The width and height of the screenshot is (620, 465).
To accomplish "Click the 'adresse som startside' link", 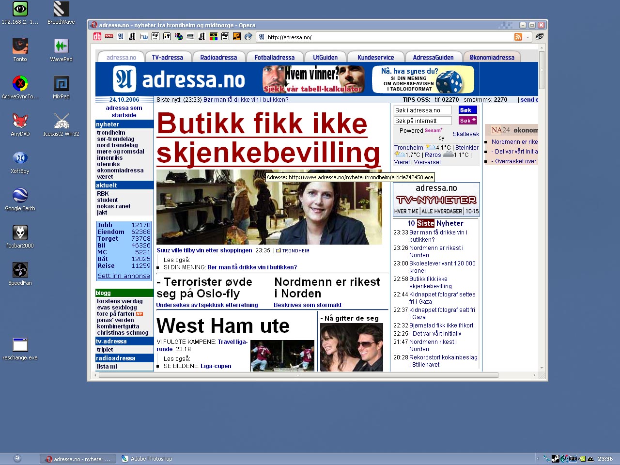I will pyautogui.click(x=124, y=111).
